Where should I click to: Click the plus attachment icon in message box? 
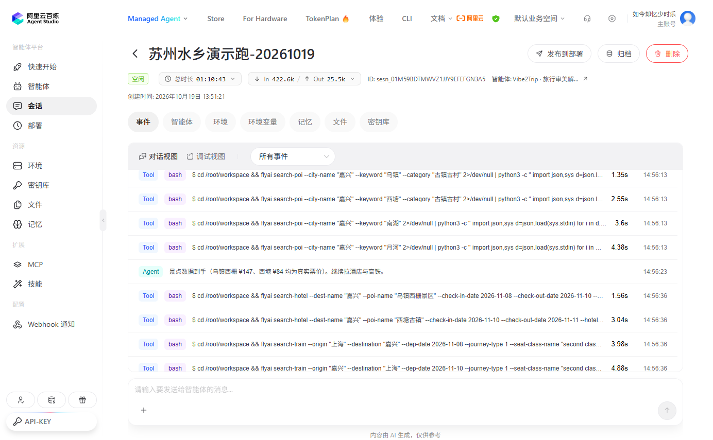[x=144, y=410]
